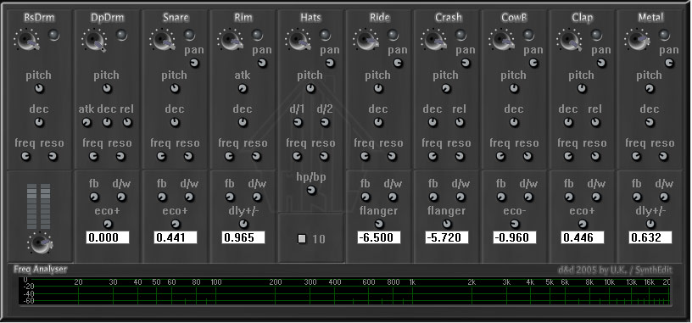Click the Crash value field -5.720

[447, 238]
